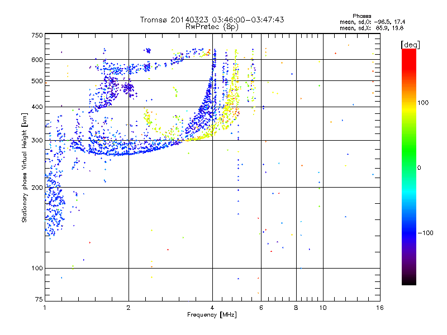Click the plot title 'Tromsø 20140323 03:46:00-03:47:43'
Viewport: 447px width, 335px height.
click(x=212, y=20)
